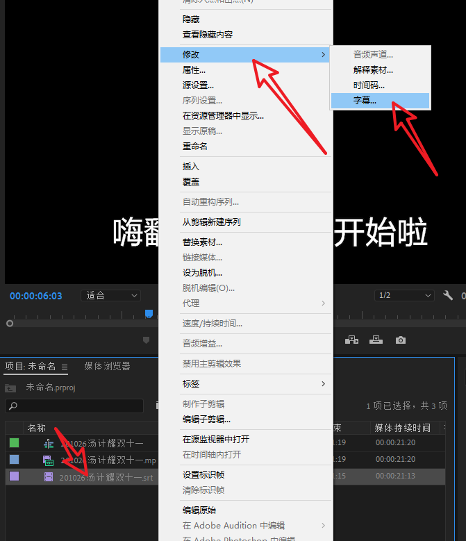This screenshot has height=541, width=466.
Task: Switch to the 项目: 未命名 tab
Action: tap(31, 366)
